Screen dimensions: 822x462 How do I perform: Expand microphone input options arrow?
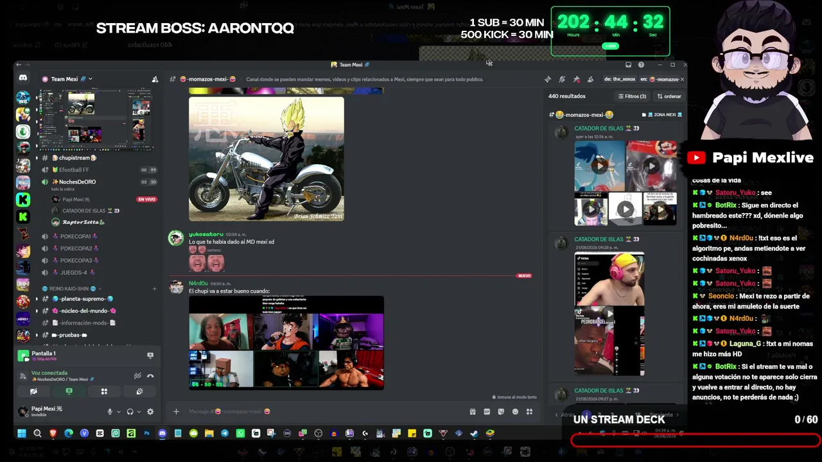(119, 412)
